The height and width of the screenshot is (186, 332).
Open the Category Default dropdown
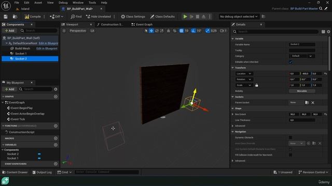coord(302,56)
